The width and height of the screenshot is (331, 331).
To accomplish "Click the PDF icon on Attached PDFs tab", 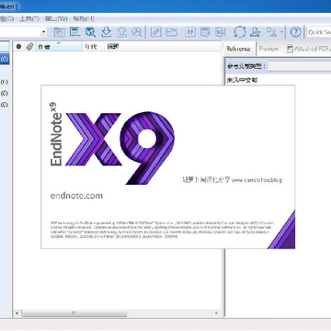I will [x=290, y=49].
